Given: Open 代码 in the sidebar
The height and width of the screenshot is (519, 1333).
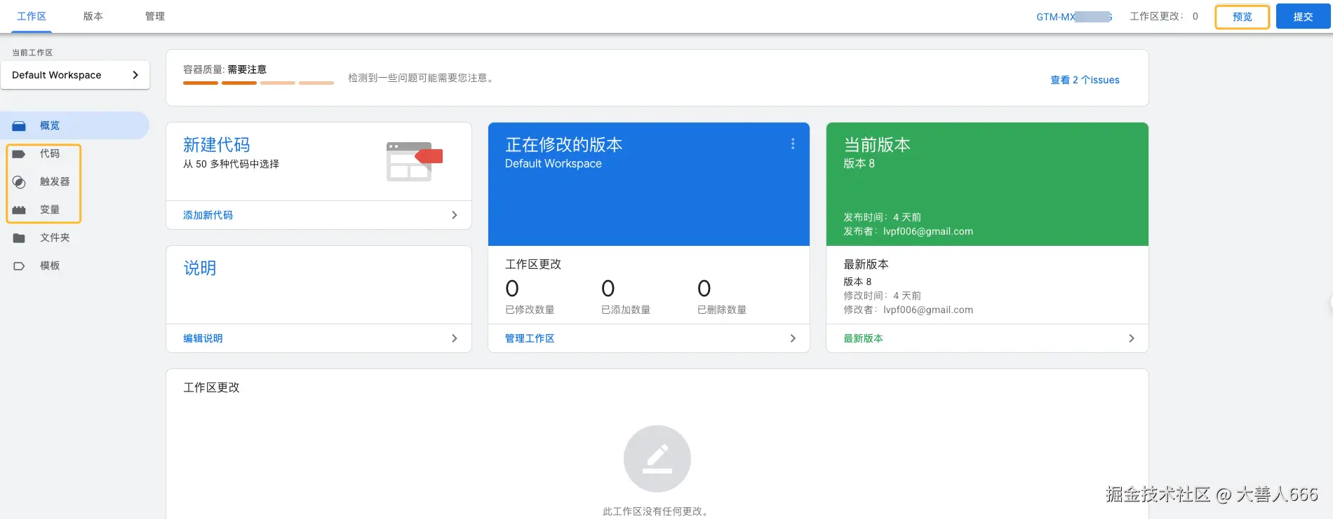Looking at the screenshot, I should pos(50,153).
